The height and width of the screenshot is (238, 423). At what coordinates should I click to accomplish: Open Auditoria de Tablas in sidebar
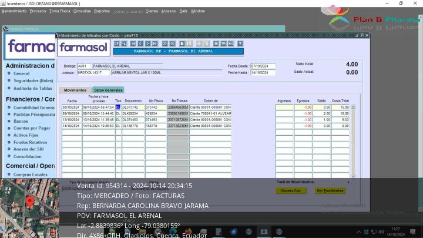click(x=33, y=88)
